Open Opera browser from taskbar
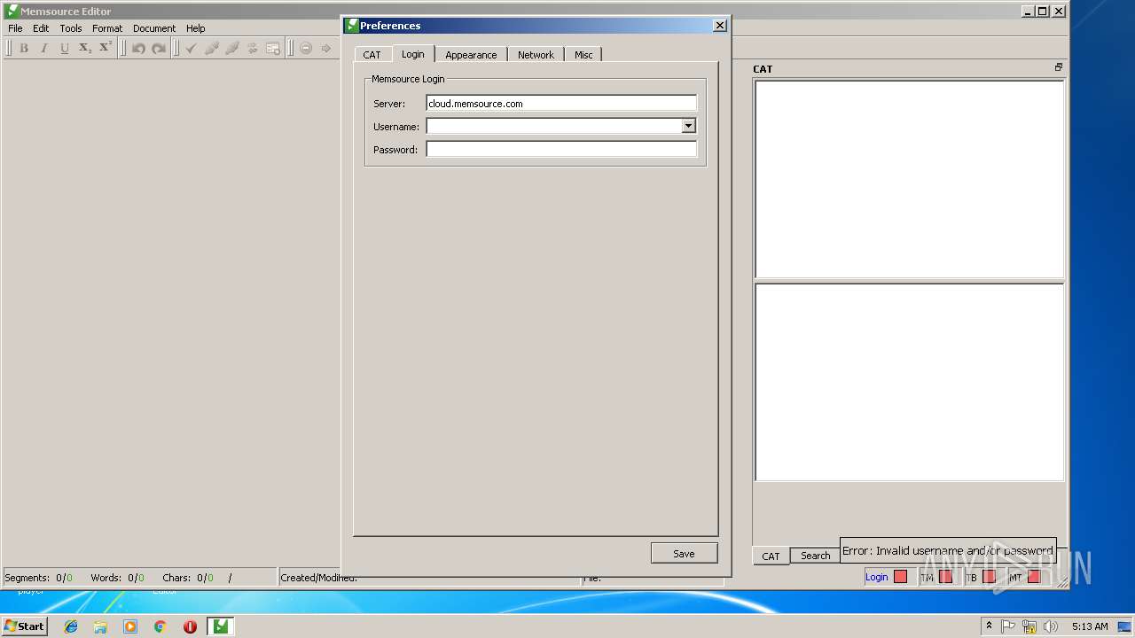 point(190,626)
